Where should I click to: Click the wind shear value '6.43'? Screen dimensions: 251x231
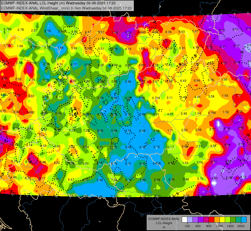click(x=183, y=81)
